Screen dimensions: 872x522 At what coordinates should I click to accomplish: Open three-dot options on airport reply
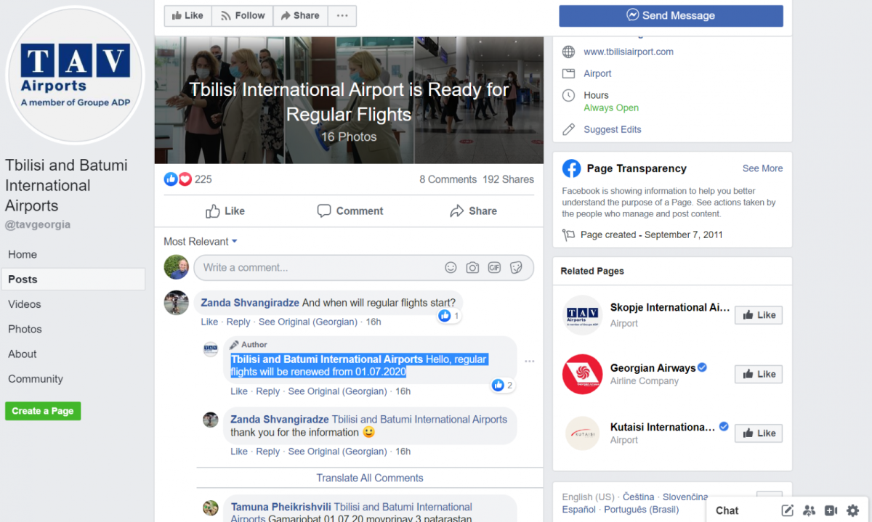pyautogui.click(x=529, y=362)
